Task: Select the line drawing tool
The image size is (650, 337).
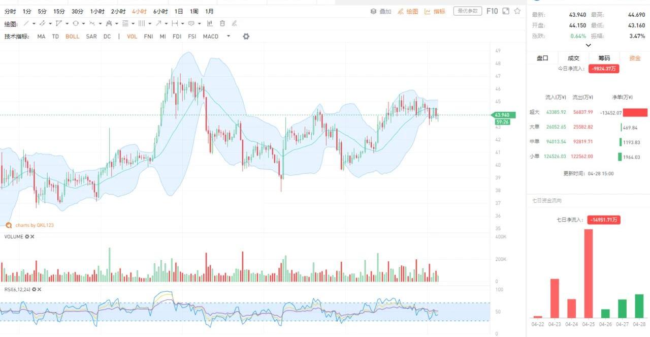Action: pos(26,23)
